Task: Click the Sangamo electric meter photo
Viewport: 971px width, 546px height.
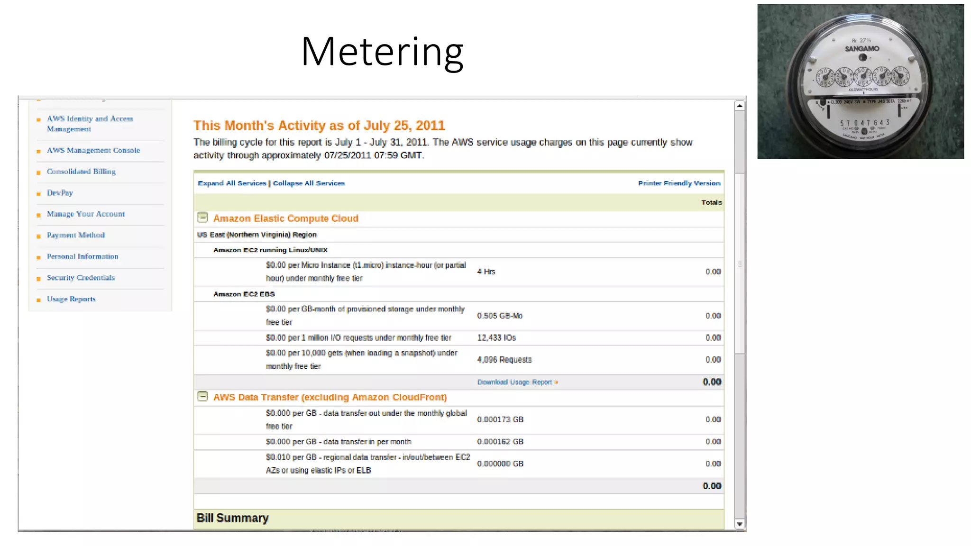Action: (x=861, y=82)
